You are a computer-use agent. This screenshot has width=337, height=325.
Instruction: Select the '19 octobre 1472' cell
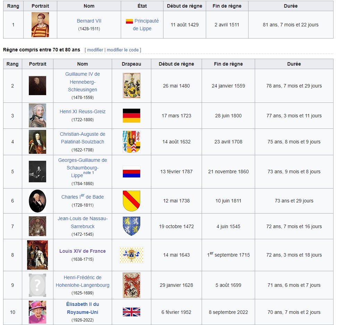[176, 226]
